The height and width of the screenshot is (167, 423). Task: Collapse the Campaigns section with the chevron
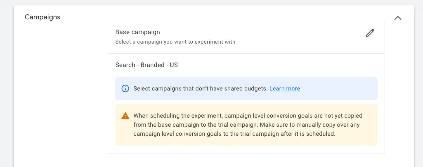pos(398,18)
